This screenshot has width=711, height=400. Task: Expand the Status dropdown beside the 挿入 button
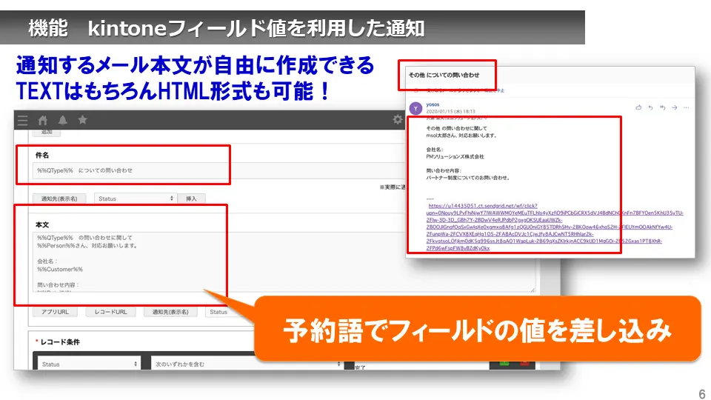pos(136,199)
